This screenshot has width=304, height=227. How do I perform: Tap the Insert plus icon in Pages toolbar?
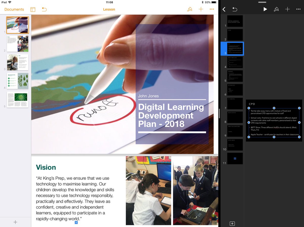click(201, 9)
